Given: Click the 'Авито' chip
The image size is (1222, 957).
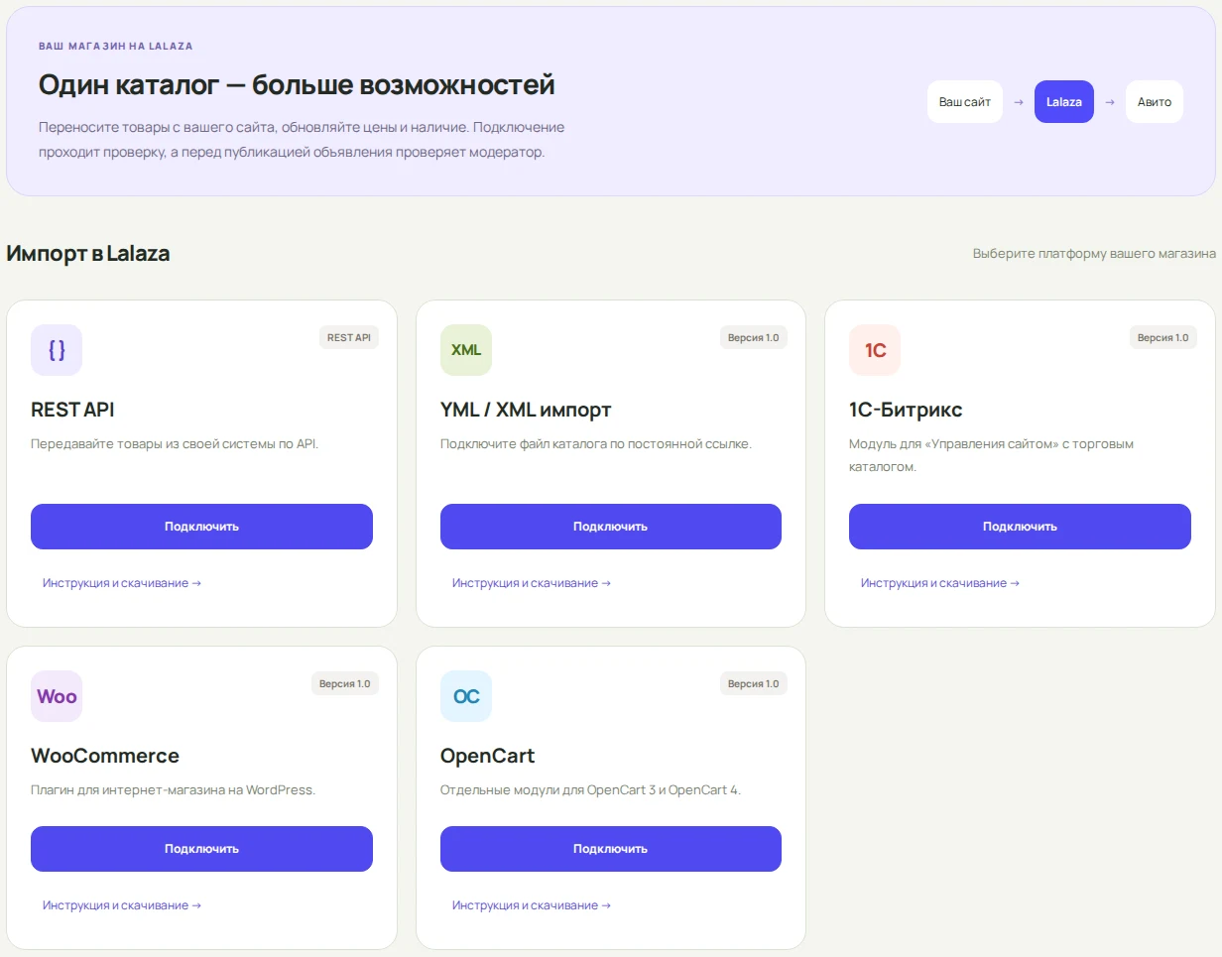Looking at the screenshot, I should (x=1155, y=102).
